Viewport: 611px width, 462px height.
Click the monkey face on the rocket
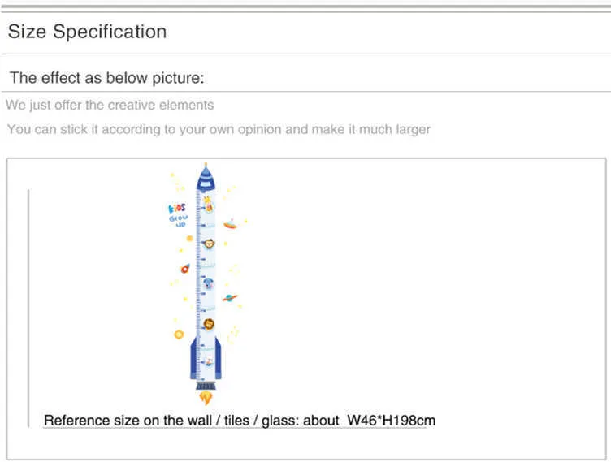pos(209,244)
